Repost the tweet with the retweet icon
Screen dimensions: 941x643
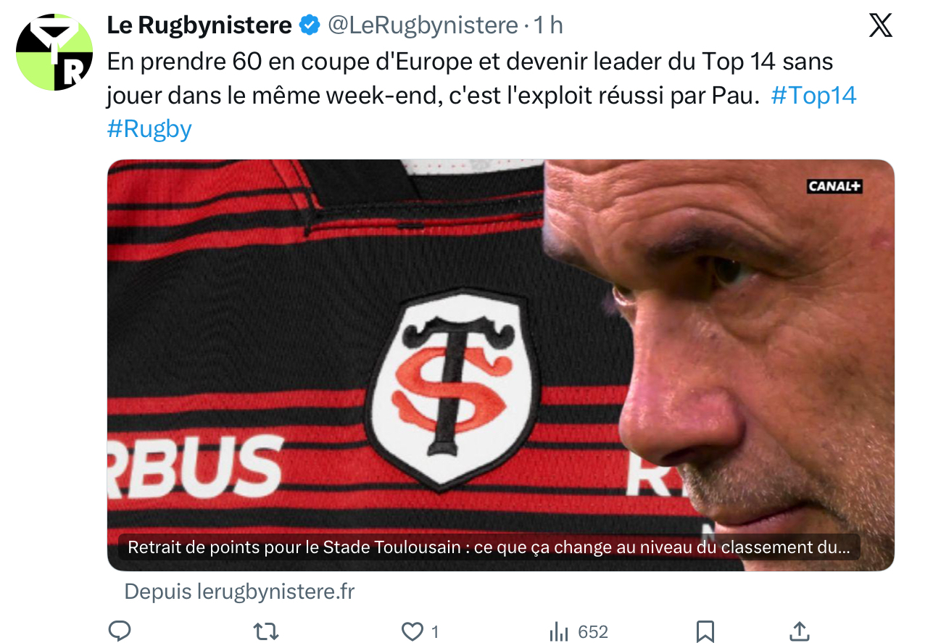click(x=266, y=631)
